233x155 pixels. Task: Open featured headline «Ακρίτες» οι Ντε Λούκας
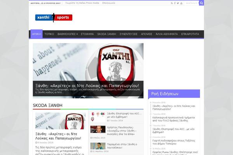[x=87, y=86]
